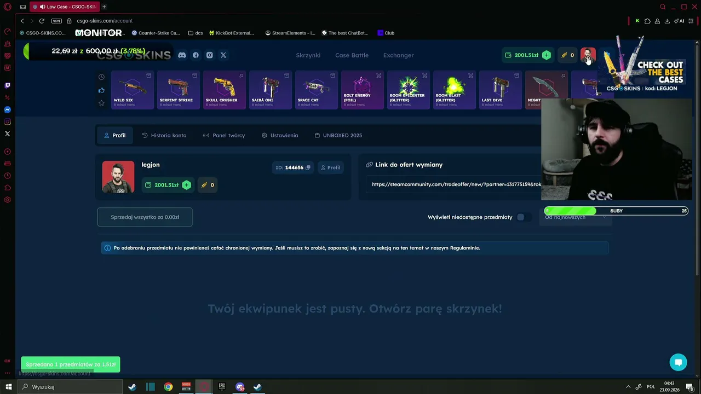The image size is (701, 394).
Task: Toggle Wyświetl niedostępne przedmioty switch
Action: 524,217
